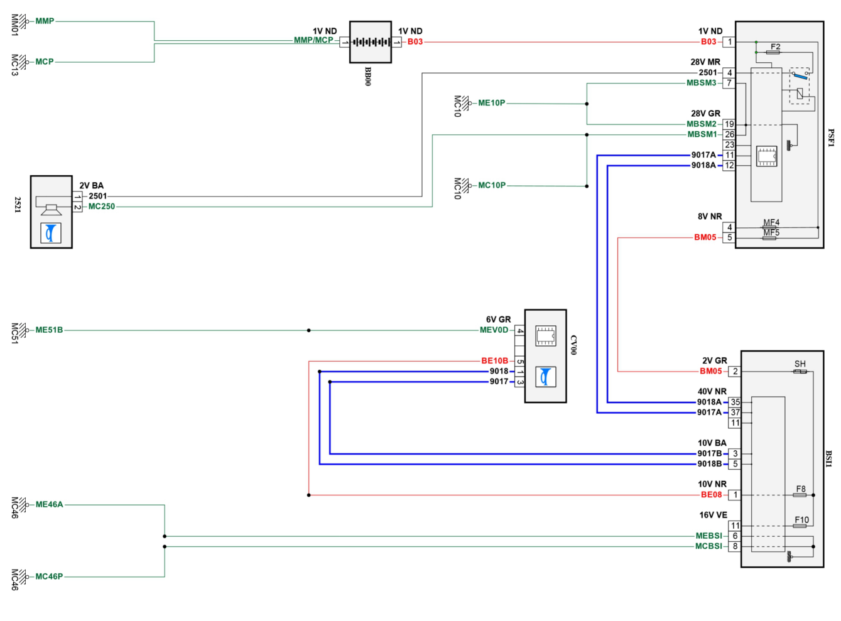The width and height of the screenshot is (841, 621).
Task: Select pin 7 on the 28V MR connector
Action: [x=729, y=83]
